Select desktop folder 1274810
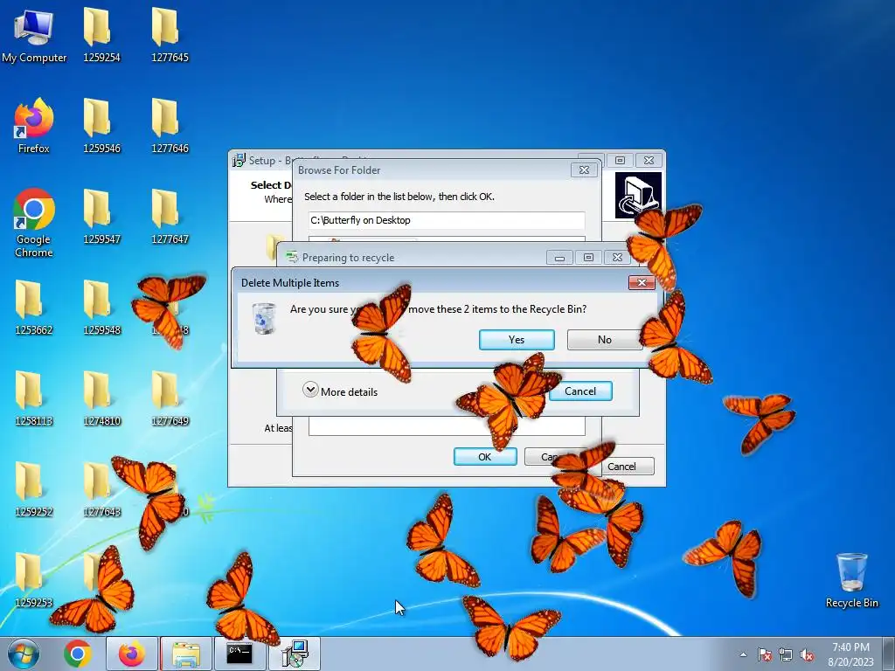This screenshot has width=895, height=671. pos(101,398)
